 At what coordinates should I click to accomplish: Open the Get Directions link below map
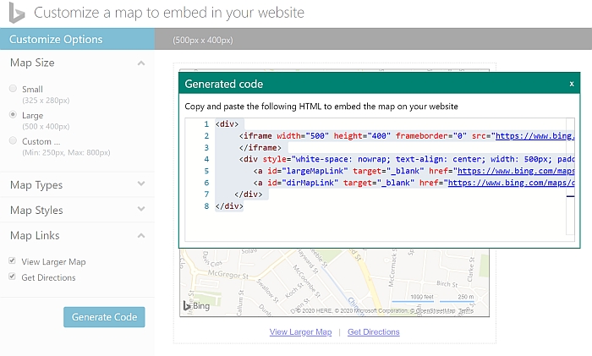click(x=373, y=332)
